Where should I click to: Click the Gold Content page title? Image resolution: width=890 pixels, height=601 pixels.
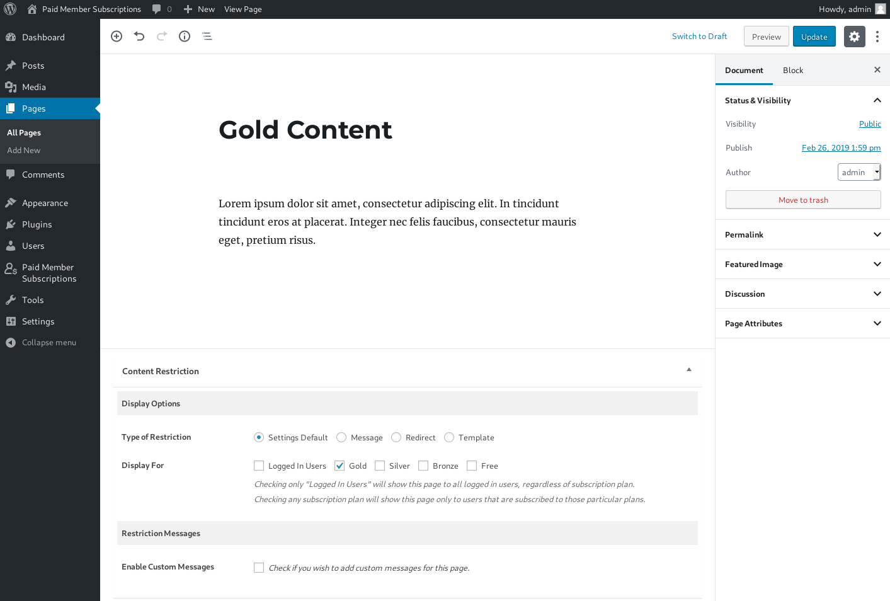pyautogui.click(x=305, y=130)
